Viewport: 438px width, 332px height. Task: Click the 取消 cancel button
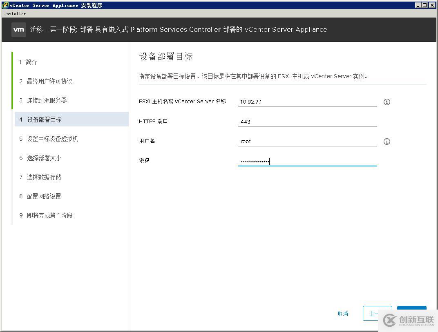[x=343, y=314]
